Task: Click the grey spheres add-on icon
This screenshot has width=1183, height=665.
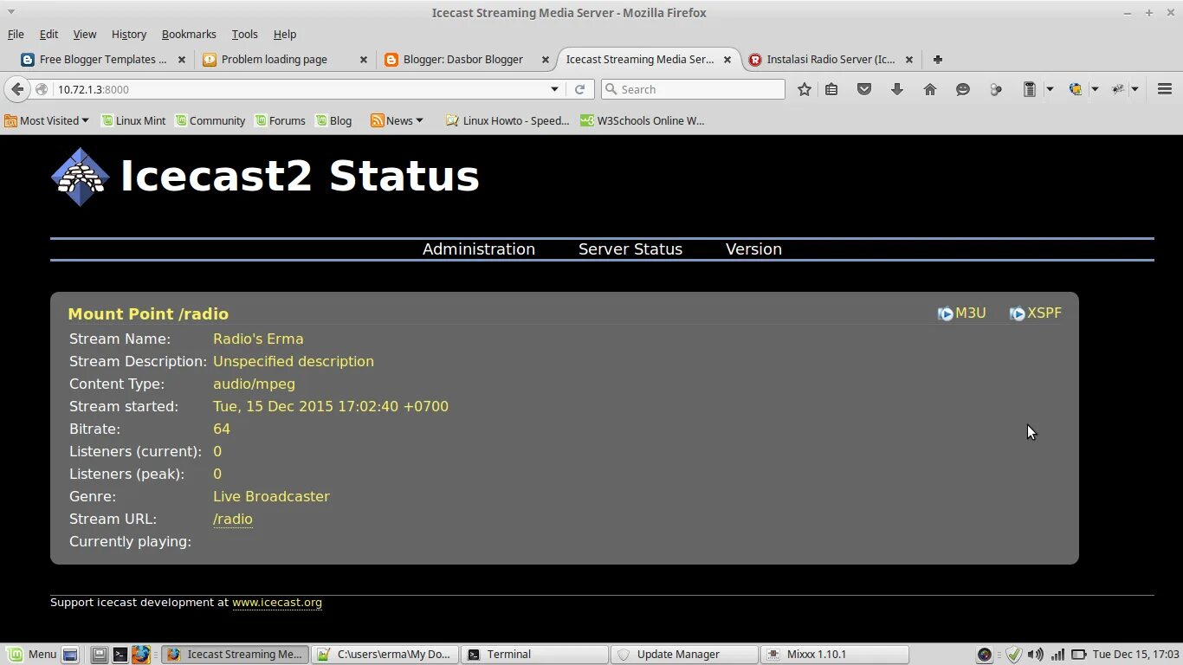Action: click(996, 89)
